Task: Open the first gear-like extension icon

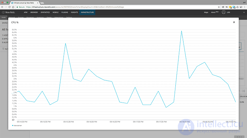Action: pos(223,7)
